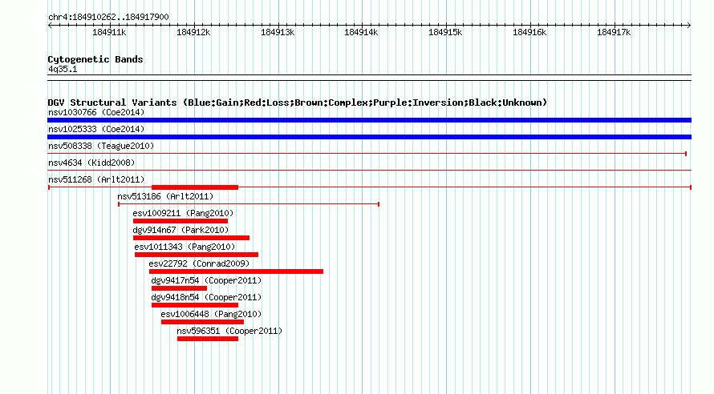Click the nsv4634 (Kidd2008) variant label

[91, 163]
